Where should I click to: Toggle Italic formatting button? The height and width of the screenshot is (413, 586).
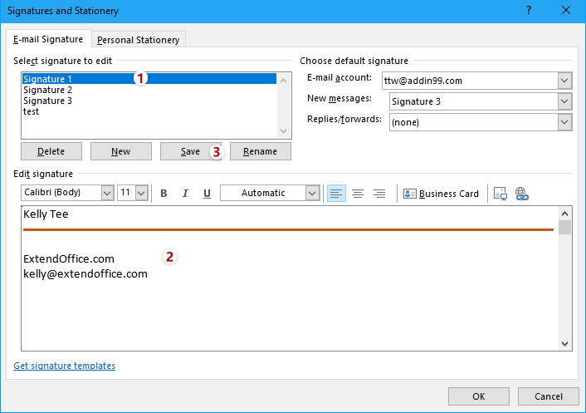(185, 194)
